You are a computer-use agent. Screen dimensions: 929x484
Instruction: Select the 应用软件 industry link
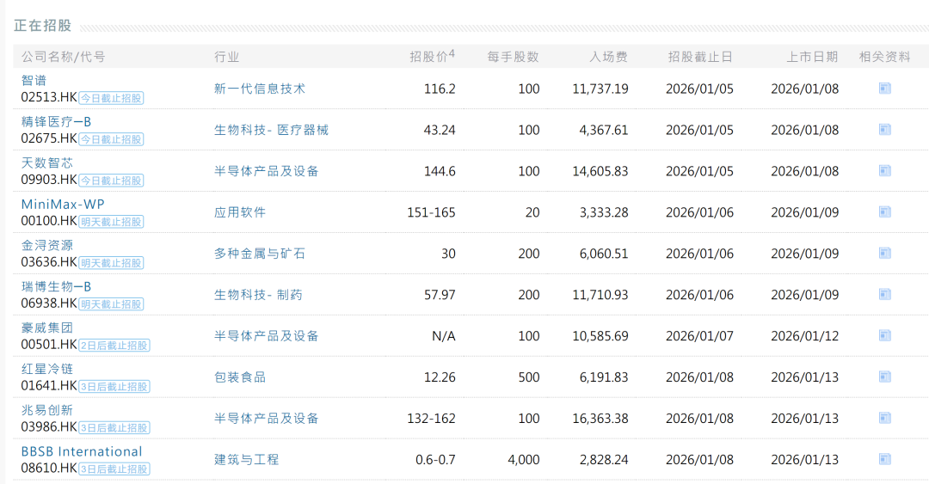pyautogui.click(x=240, y=212)
